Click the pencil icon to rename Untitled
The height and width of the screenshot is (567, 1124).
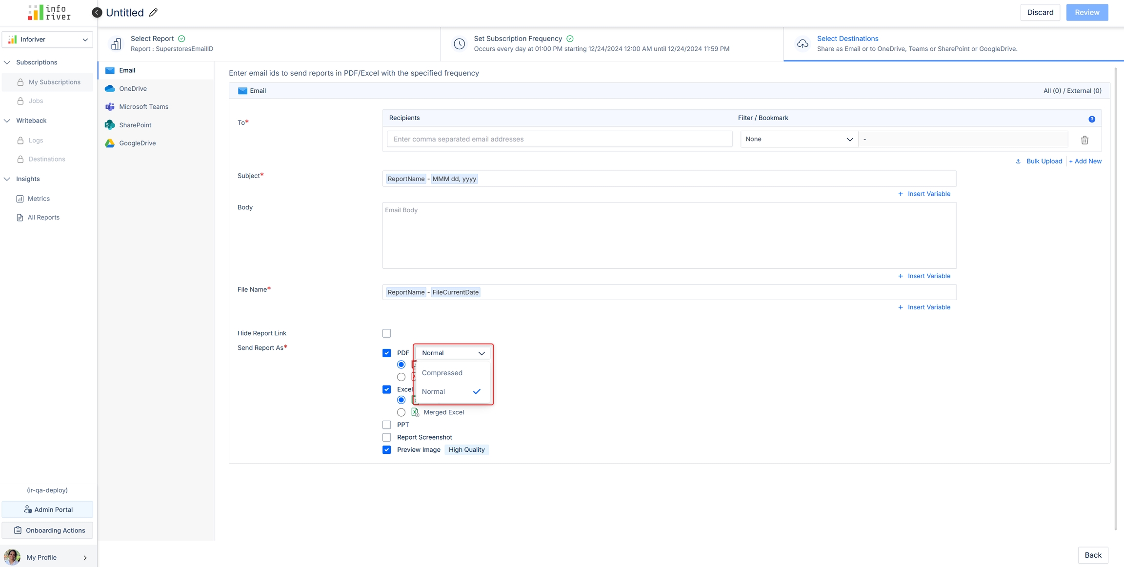[x=153, y=13]
